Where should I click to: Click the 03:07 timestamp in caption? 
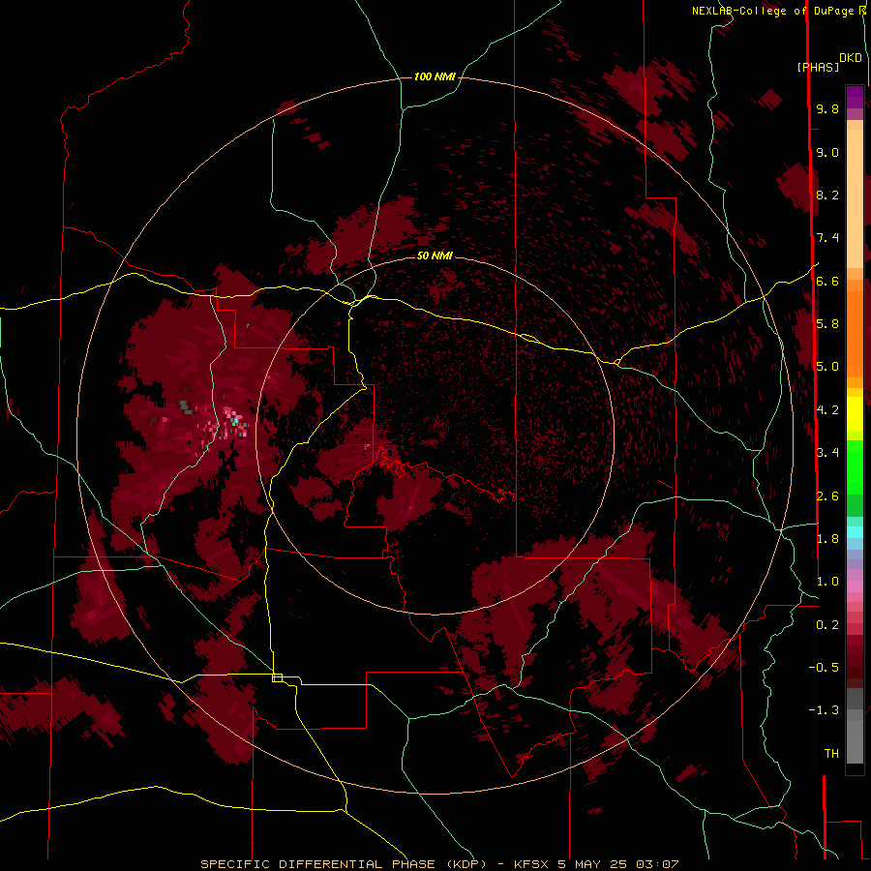657,864
